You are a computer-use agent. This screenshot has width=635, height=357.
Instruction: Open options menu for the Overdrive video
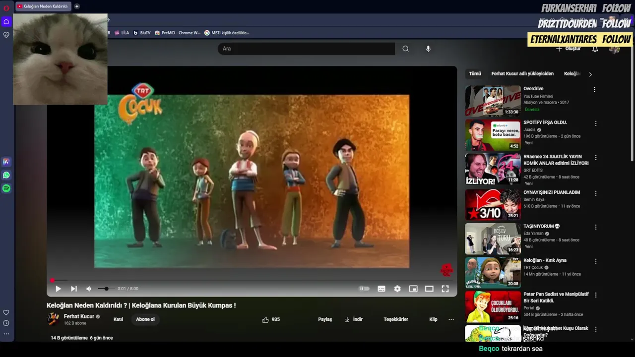click(x=594, y=90)
